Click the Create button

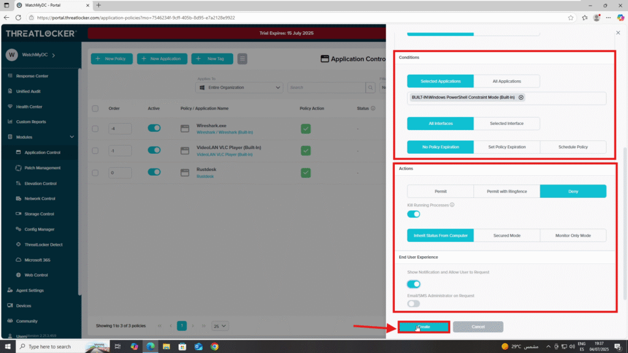(x=424, y=327)
